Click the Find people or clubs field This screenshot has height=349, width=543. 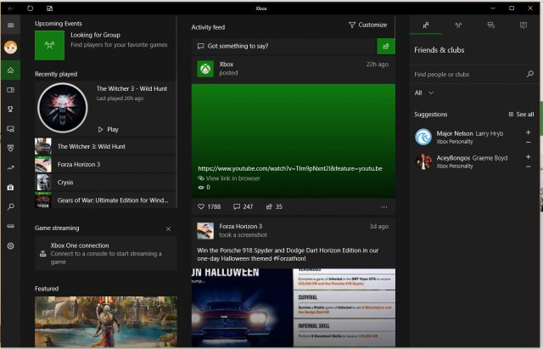[x=468, y=75]
